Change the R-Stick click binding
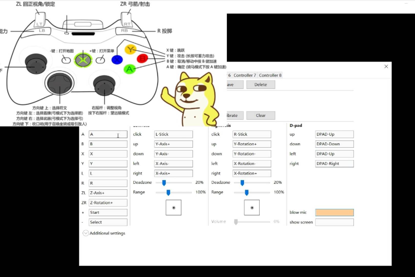The height and width of the screenshot is (277, 415). [x=251, y=134]
